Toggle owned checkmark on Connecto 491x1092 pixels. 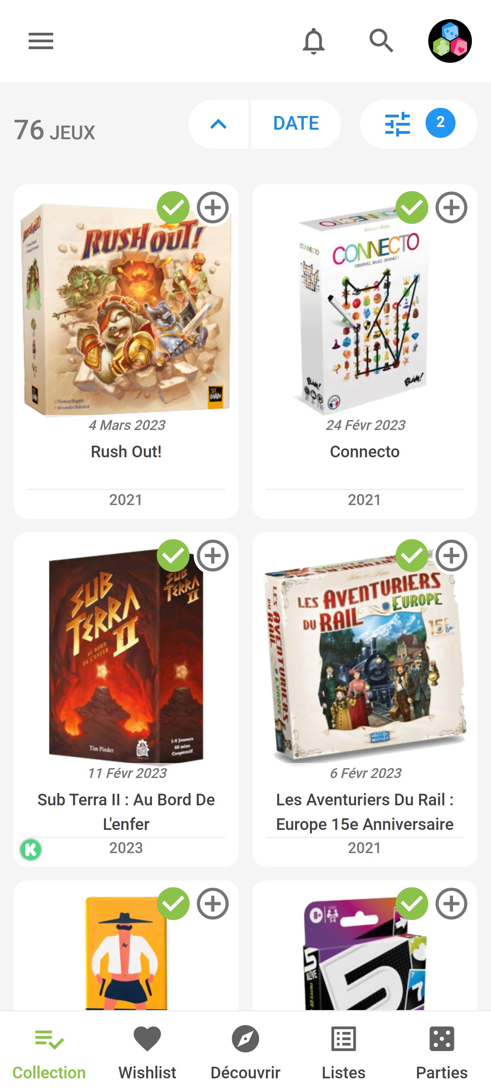point(412,208)
